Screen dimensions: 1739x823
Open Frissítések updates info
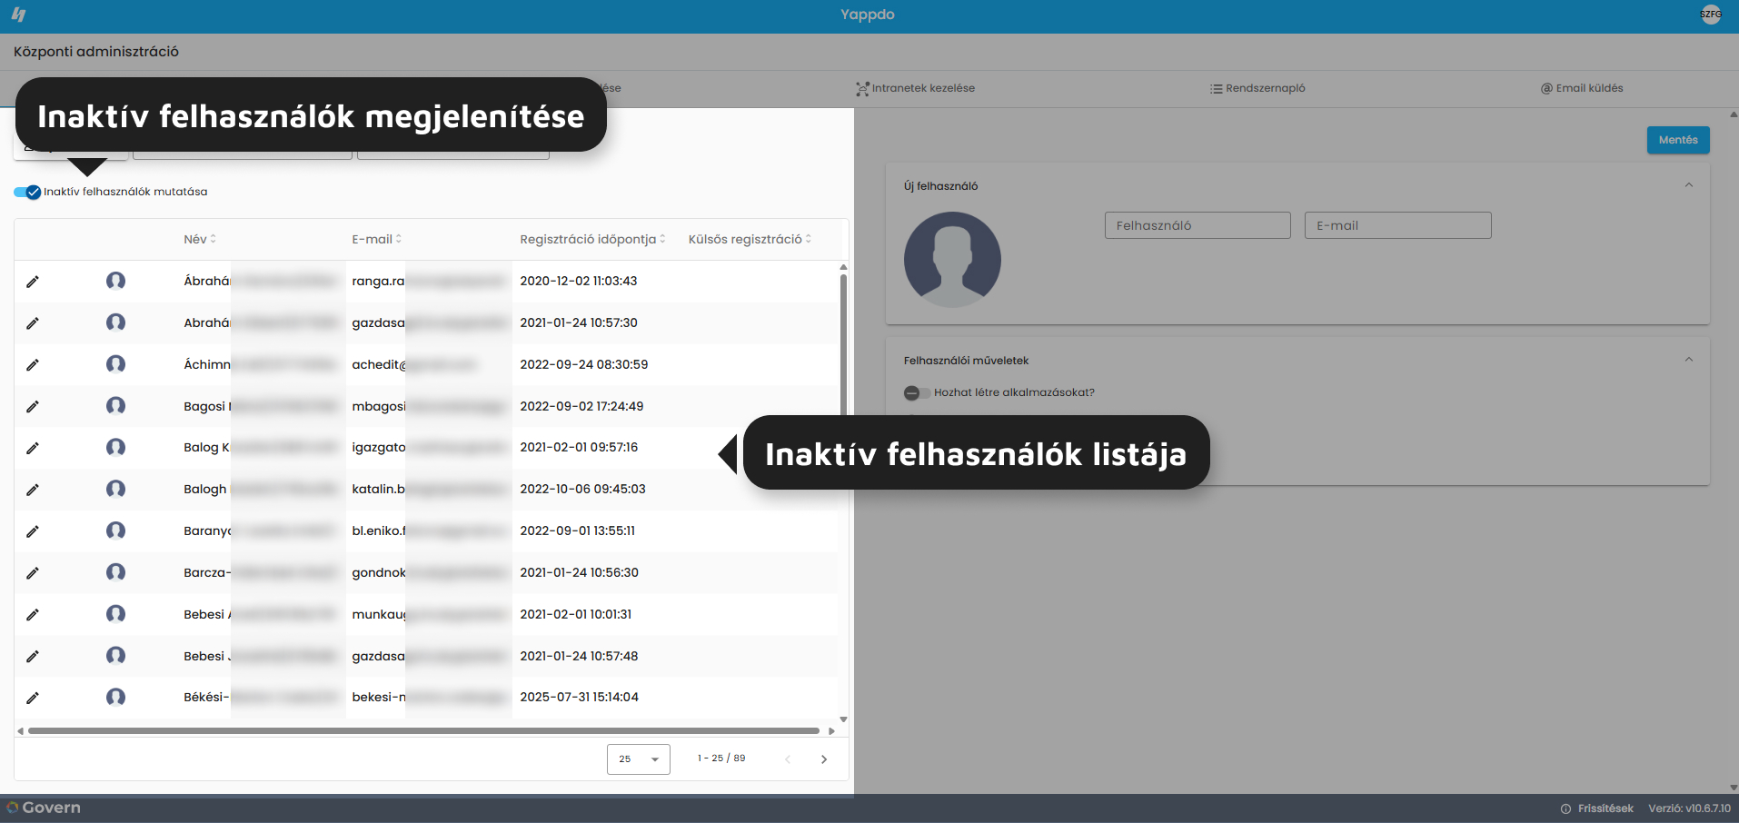[x=1597, y=808]
